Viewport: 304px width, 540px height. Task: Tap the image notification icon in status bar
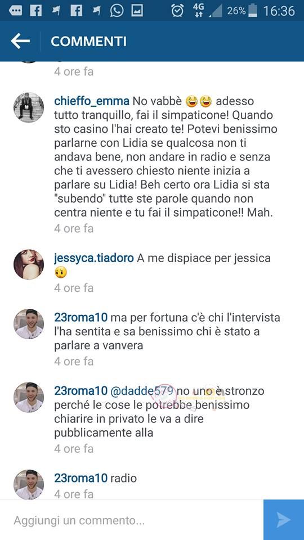(x=137, y=11)
